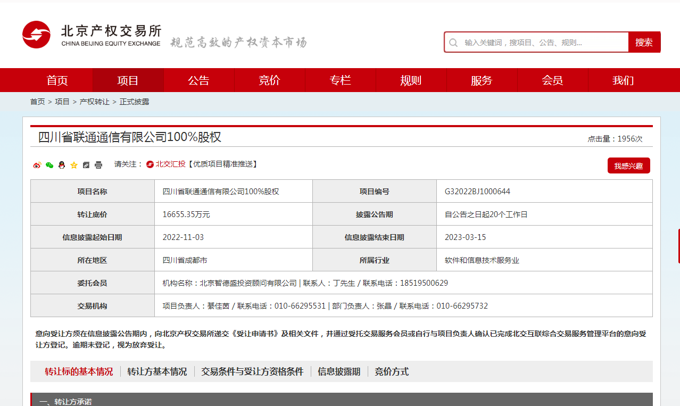
Task: Click the red side tab at right edge
Action: (x=678, y=246)
